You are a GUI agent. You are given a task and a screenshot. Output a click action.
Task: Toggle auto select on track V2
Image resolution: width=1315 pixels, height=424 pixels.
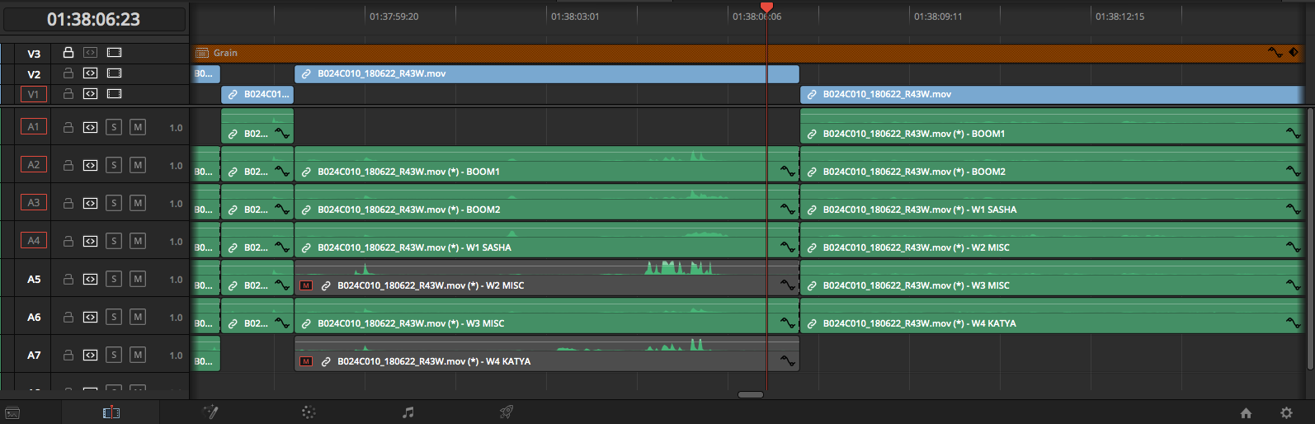tap(91, 73)
